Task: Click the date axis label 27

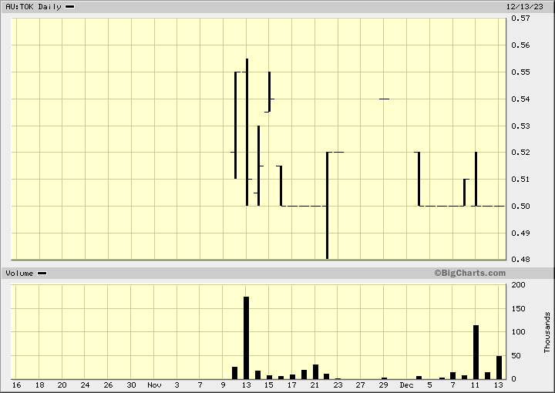Action: point(360,385)
